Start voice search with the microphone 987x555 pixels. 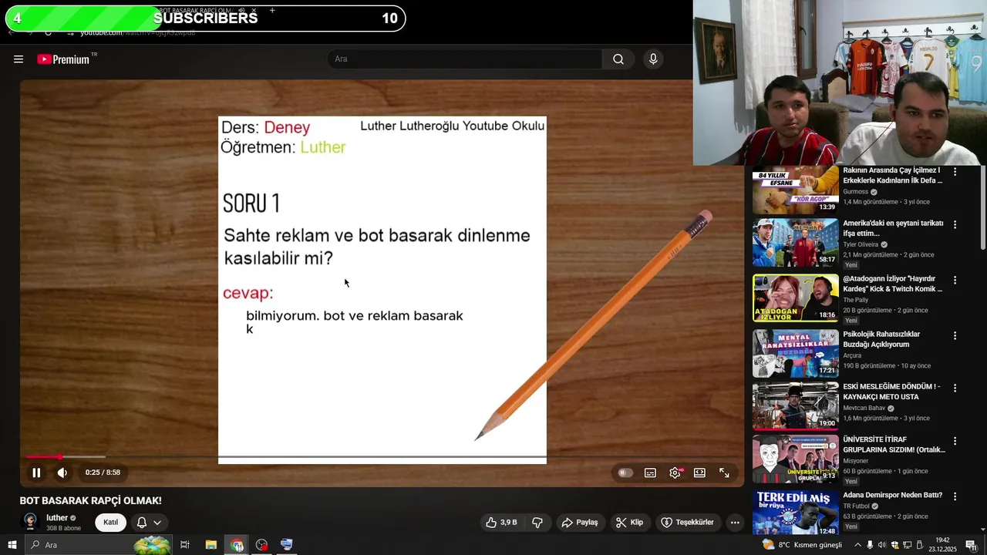click(x=653, y=59)
